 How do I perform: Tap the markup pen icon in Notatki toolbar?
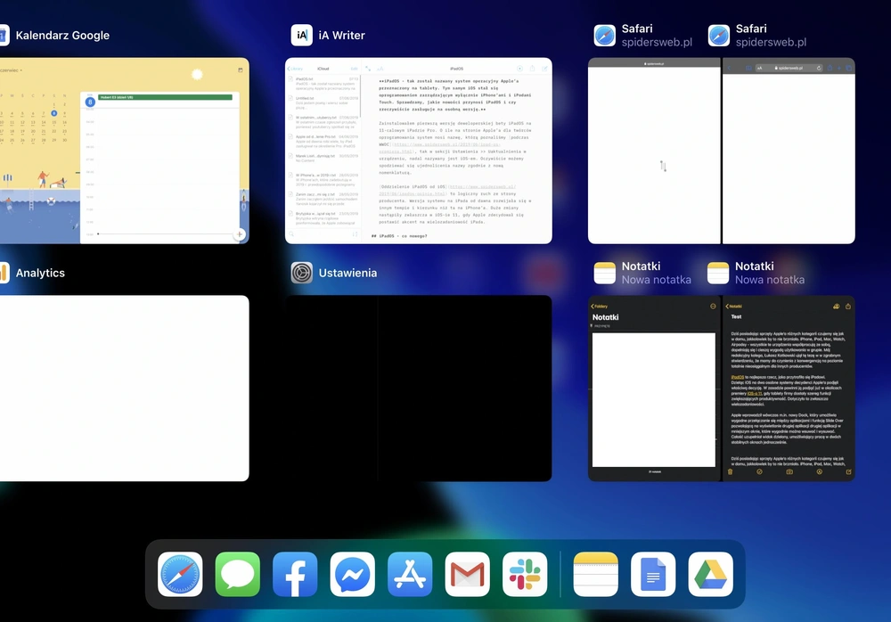click(x=820, y=472)
